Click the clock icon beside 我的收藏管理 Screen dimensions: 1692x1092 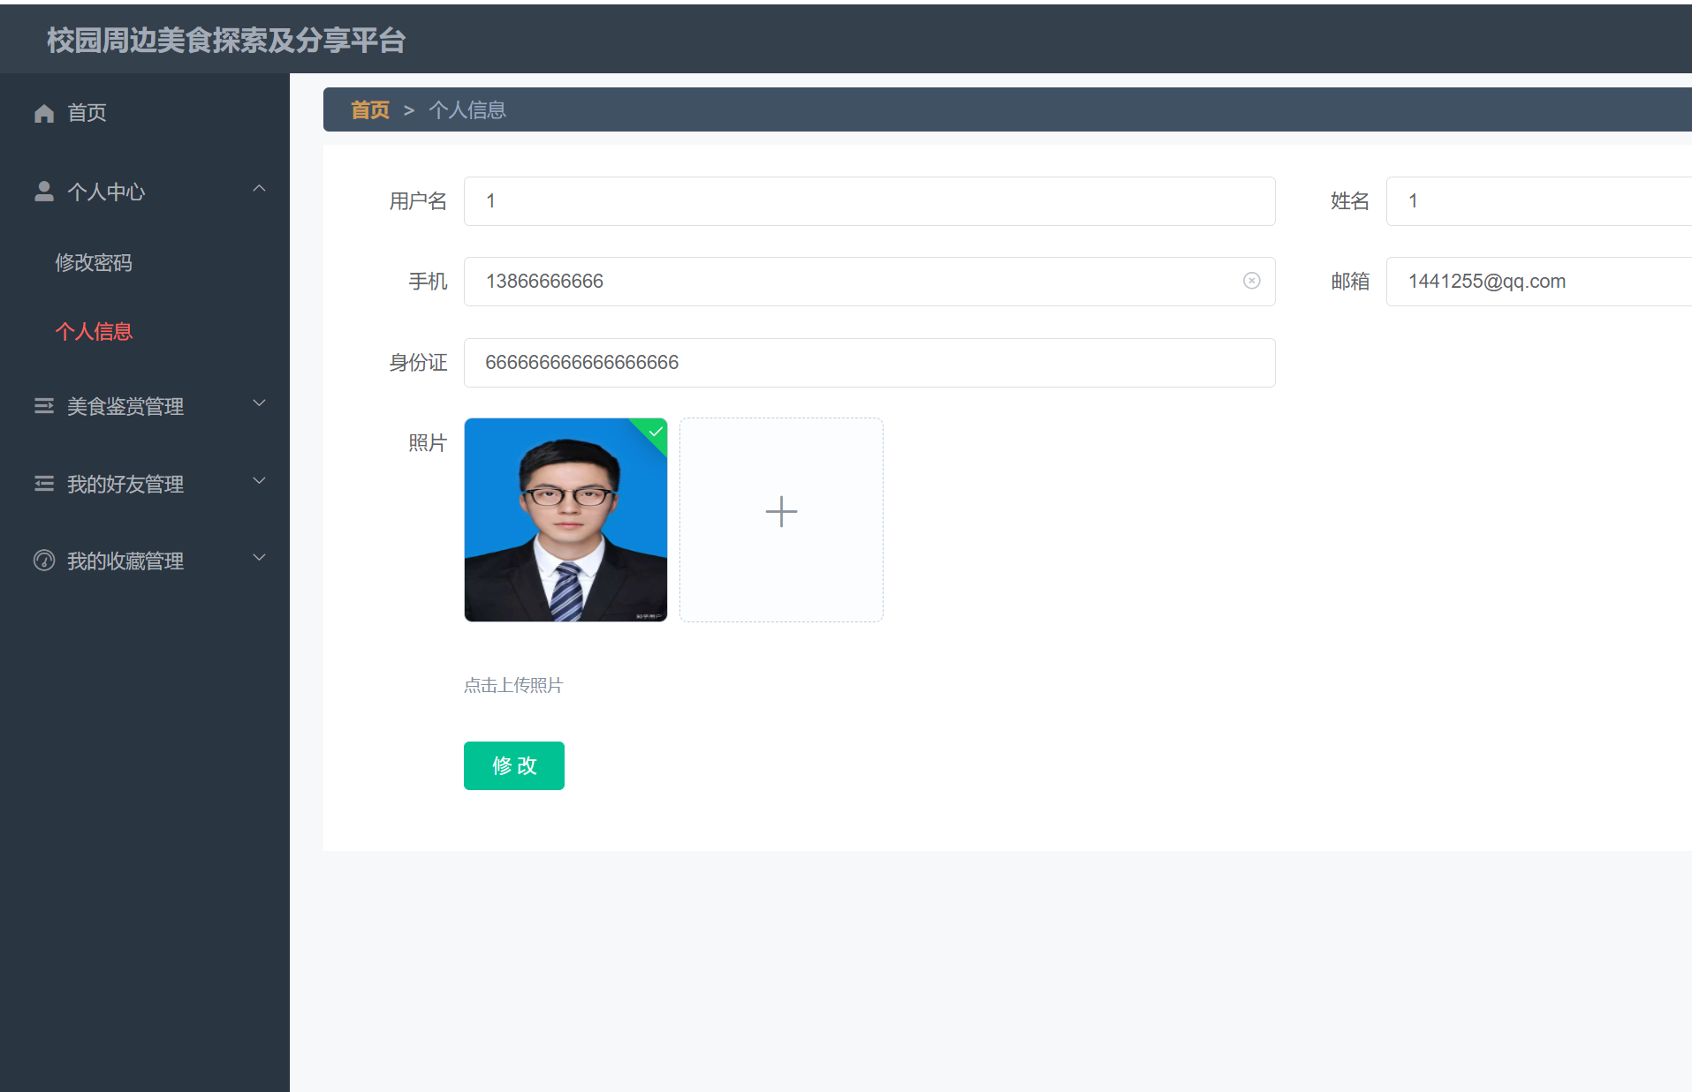[44, 560]
